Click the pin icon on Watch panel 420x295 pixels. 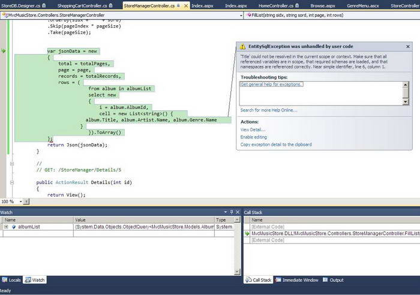coord(232,212)
